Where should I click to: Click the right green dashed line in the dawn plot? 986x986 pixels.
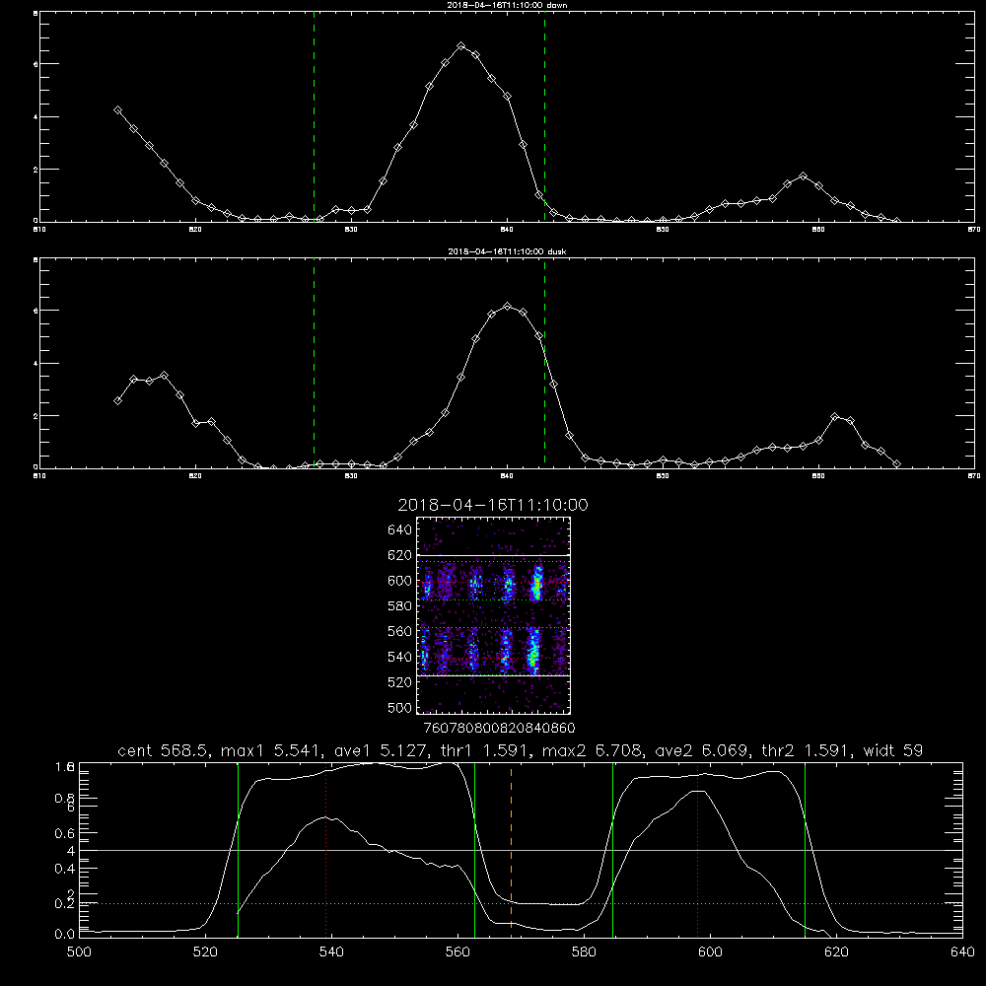544,119
